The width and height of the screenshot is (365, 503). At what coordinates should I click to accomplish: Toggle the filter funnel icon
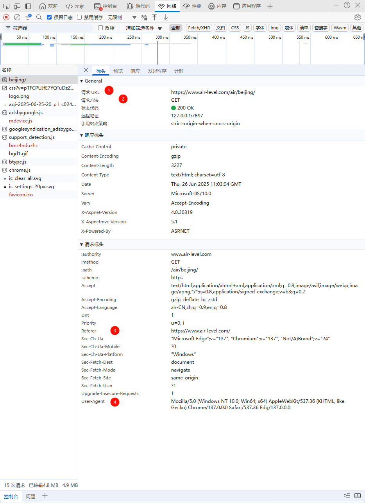click(28, 17)
